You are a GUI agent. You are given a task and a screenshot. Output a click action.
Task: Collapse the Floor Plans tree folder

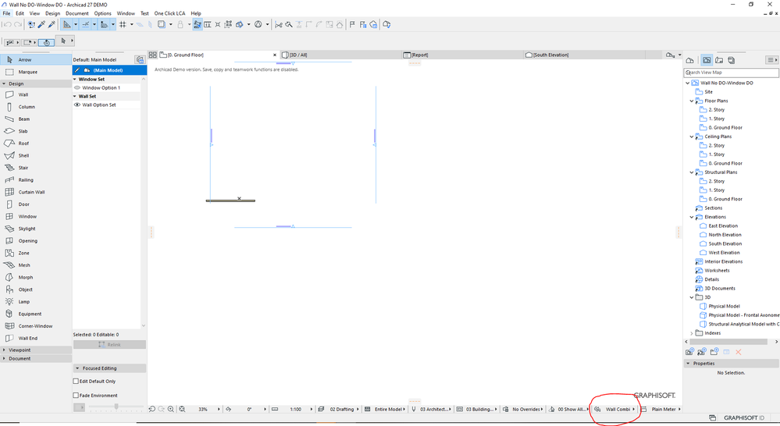692,101
